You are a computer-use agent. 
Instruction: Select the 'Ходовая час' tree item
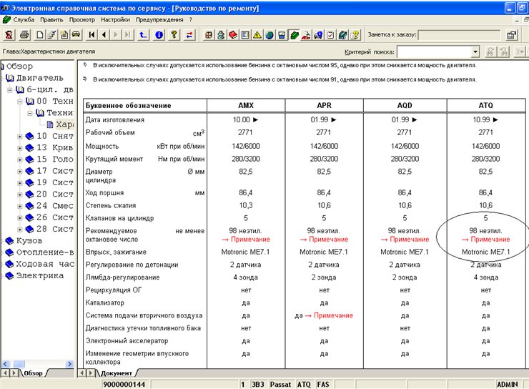45,264
